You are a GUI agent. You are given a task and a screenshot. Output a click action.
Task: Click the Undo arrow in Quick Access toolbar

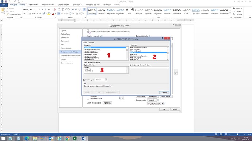coord(10,1)
